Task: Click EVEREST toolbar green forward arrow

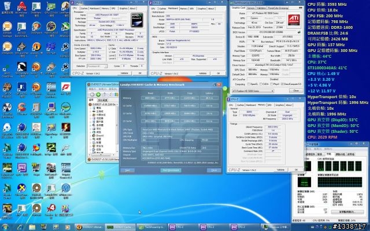Action: (98, 95)
